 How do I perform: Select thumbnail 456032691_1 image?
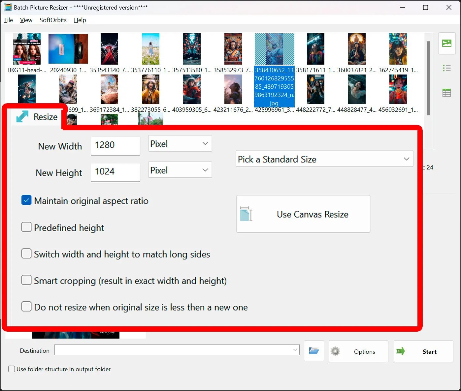[x=398, y=89]
